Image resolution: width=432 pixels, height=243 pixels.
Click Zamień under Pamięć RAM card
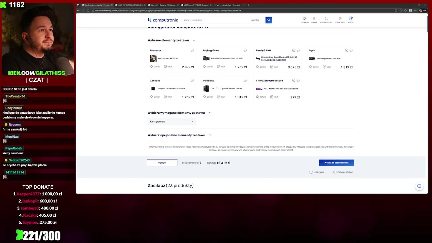tap(261, 67)
